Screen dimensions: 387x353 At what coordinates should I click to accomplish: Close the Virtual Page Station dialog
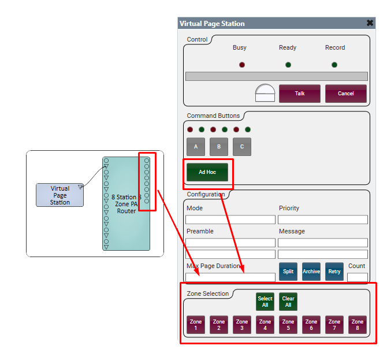pos(370,23)
